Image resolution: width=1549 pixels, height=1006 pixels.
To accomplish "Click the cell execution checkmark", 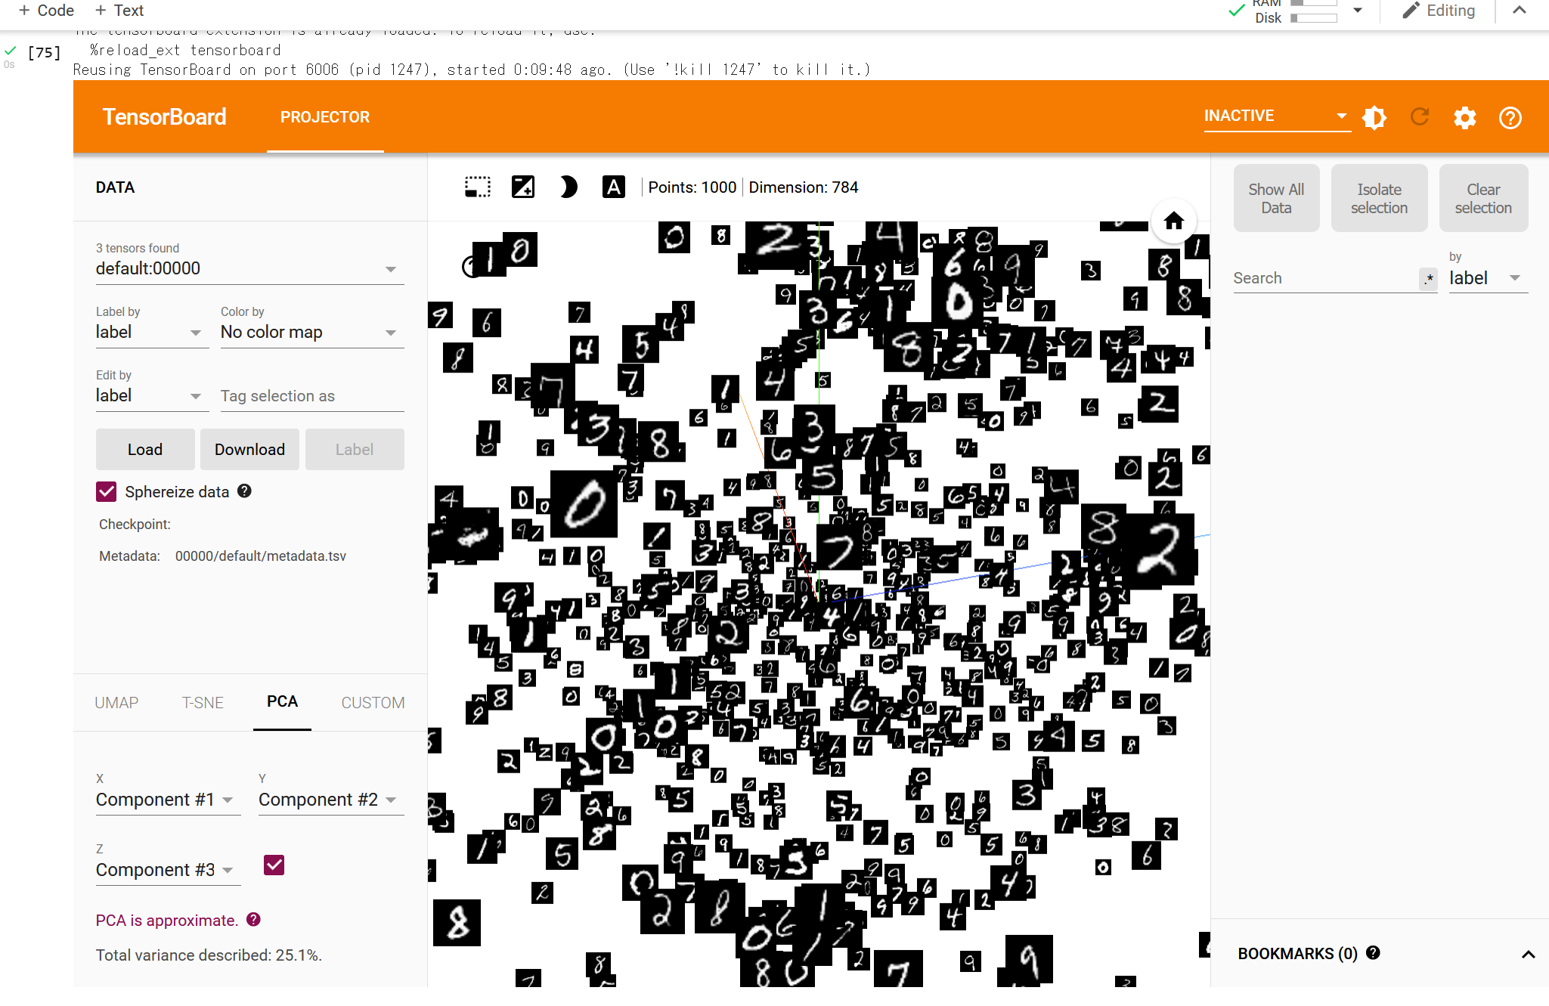I will pos(11,51).
